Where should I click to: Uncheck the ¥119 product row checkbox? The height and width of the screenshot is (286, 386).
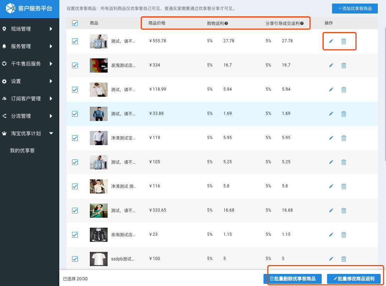point(75,138)
